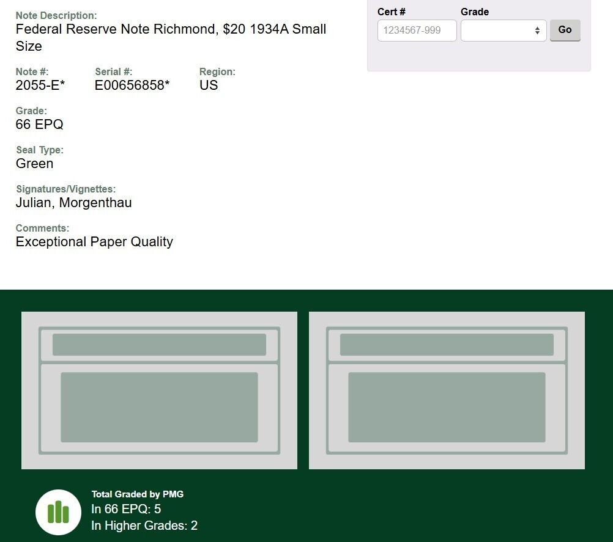Click the region value US
613x542 pixels.
(x=209, y=85)
